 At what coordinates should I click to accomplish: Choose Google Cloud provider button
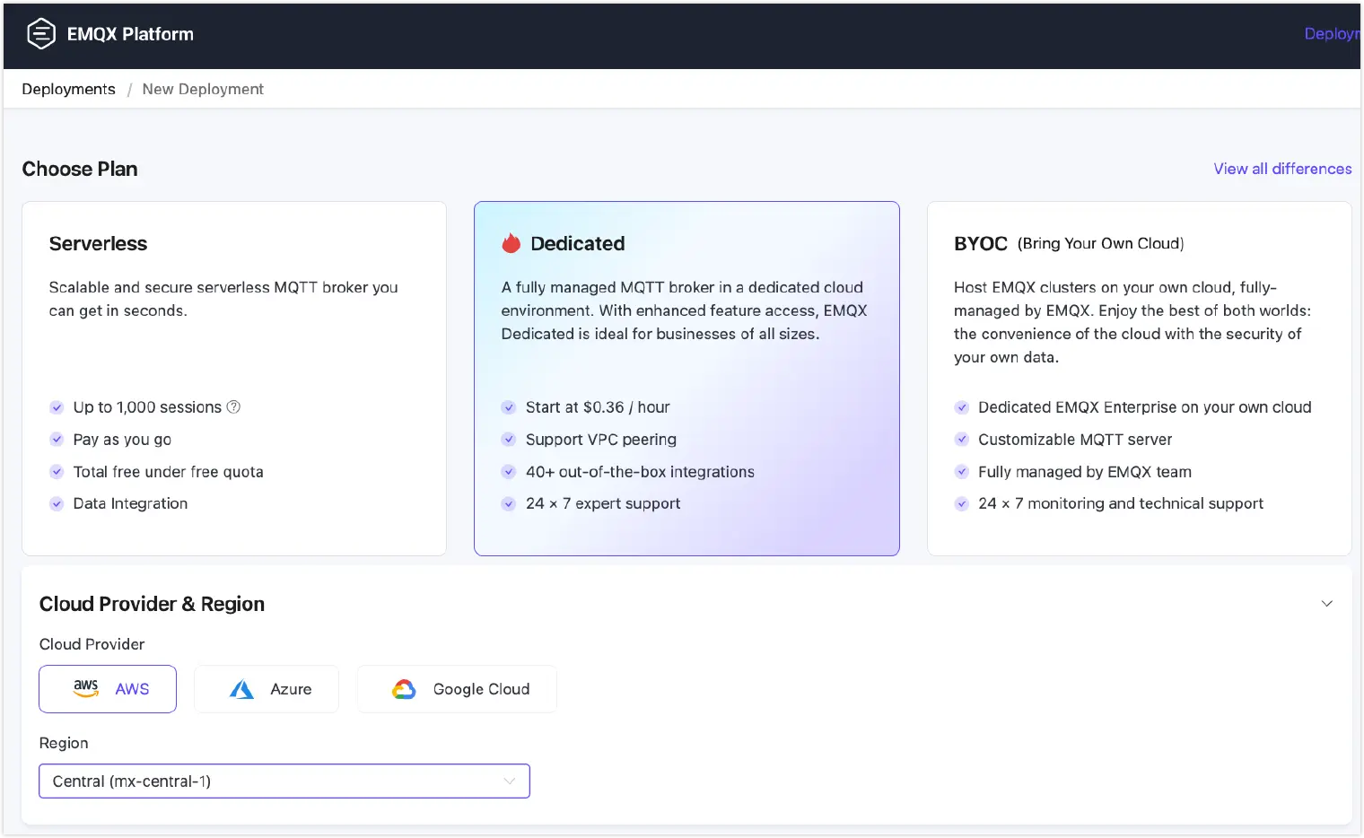[x=457, y=689]
